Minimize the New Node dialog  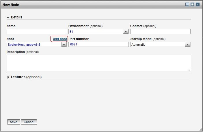point(187,5)
